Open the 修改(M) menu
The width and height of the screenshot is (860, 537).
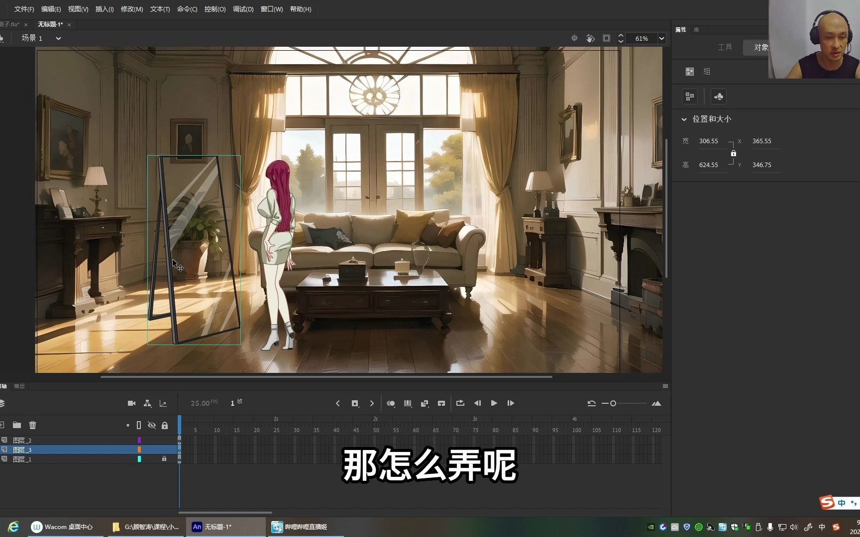tap(132, 9)
